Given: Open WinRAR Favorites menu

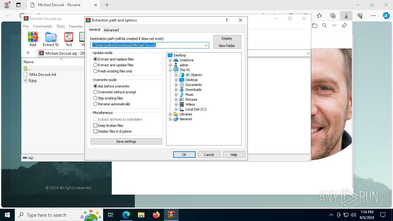Looking at the screenshot, I should tap(76, 26).
